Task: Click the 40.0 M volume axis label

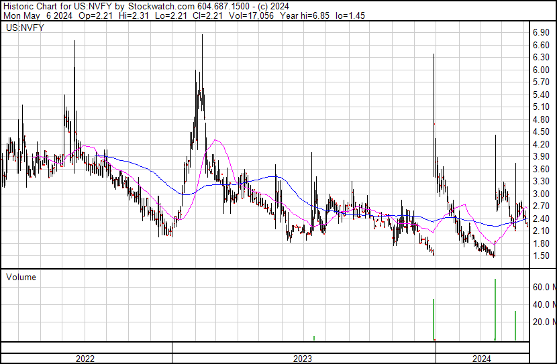Action: point(543,304)
